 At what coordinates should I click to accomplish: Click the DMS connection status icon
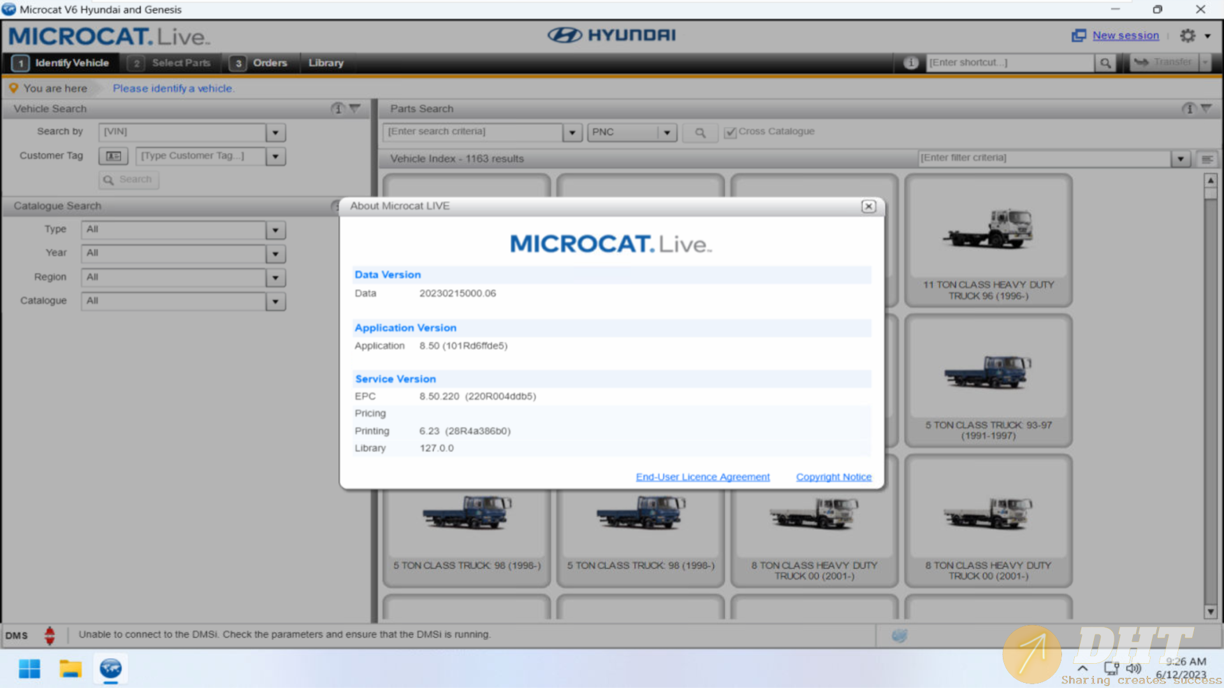tap(50, 635)
